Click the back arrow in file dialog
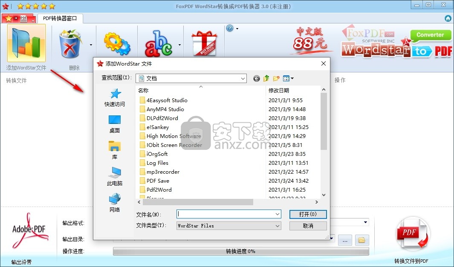Viewport: 454px width, 267px height. (257, 78)
